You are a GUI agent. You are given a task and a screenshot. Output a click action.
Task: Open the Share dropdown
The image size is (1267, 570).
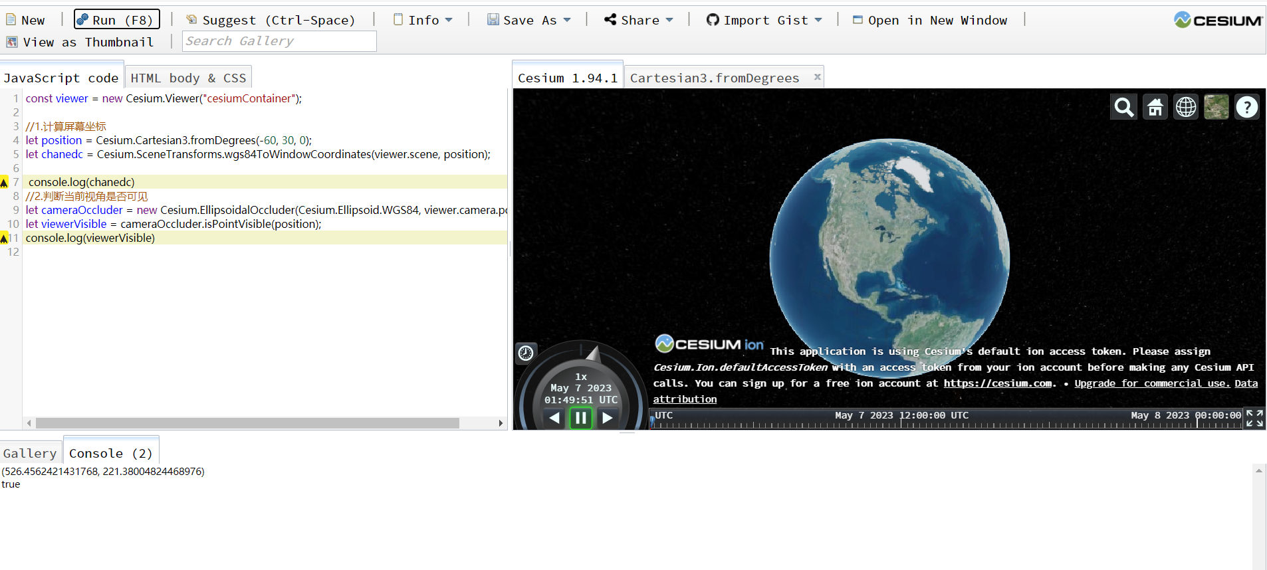638,20
